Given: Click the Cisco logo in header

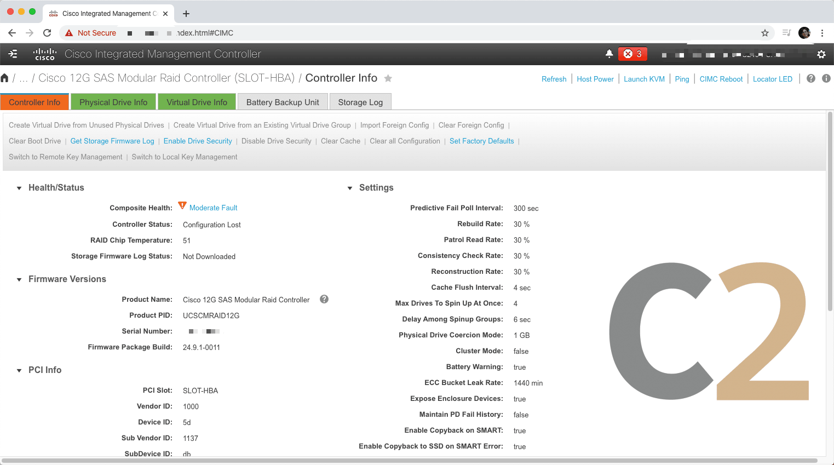Looking at the screenshot, I should [x=45, y=54].
